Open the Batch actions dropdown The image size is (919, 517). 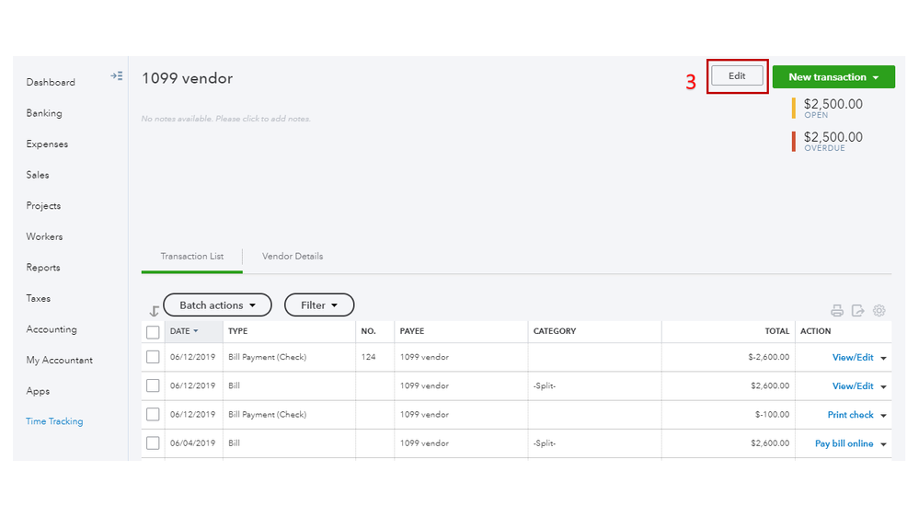[x=217, y=305]
